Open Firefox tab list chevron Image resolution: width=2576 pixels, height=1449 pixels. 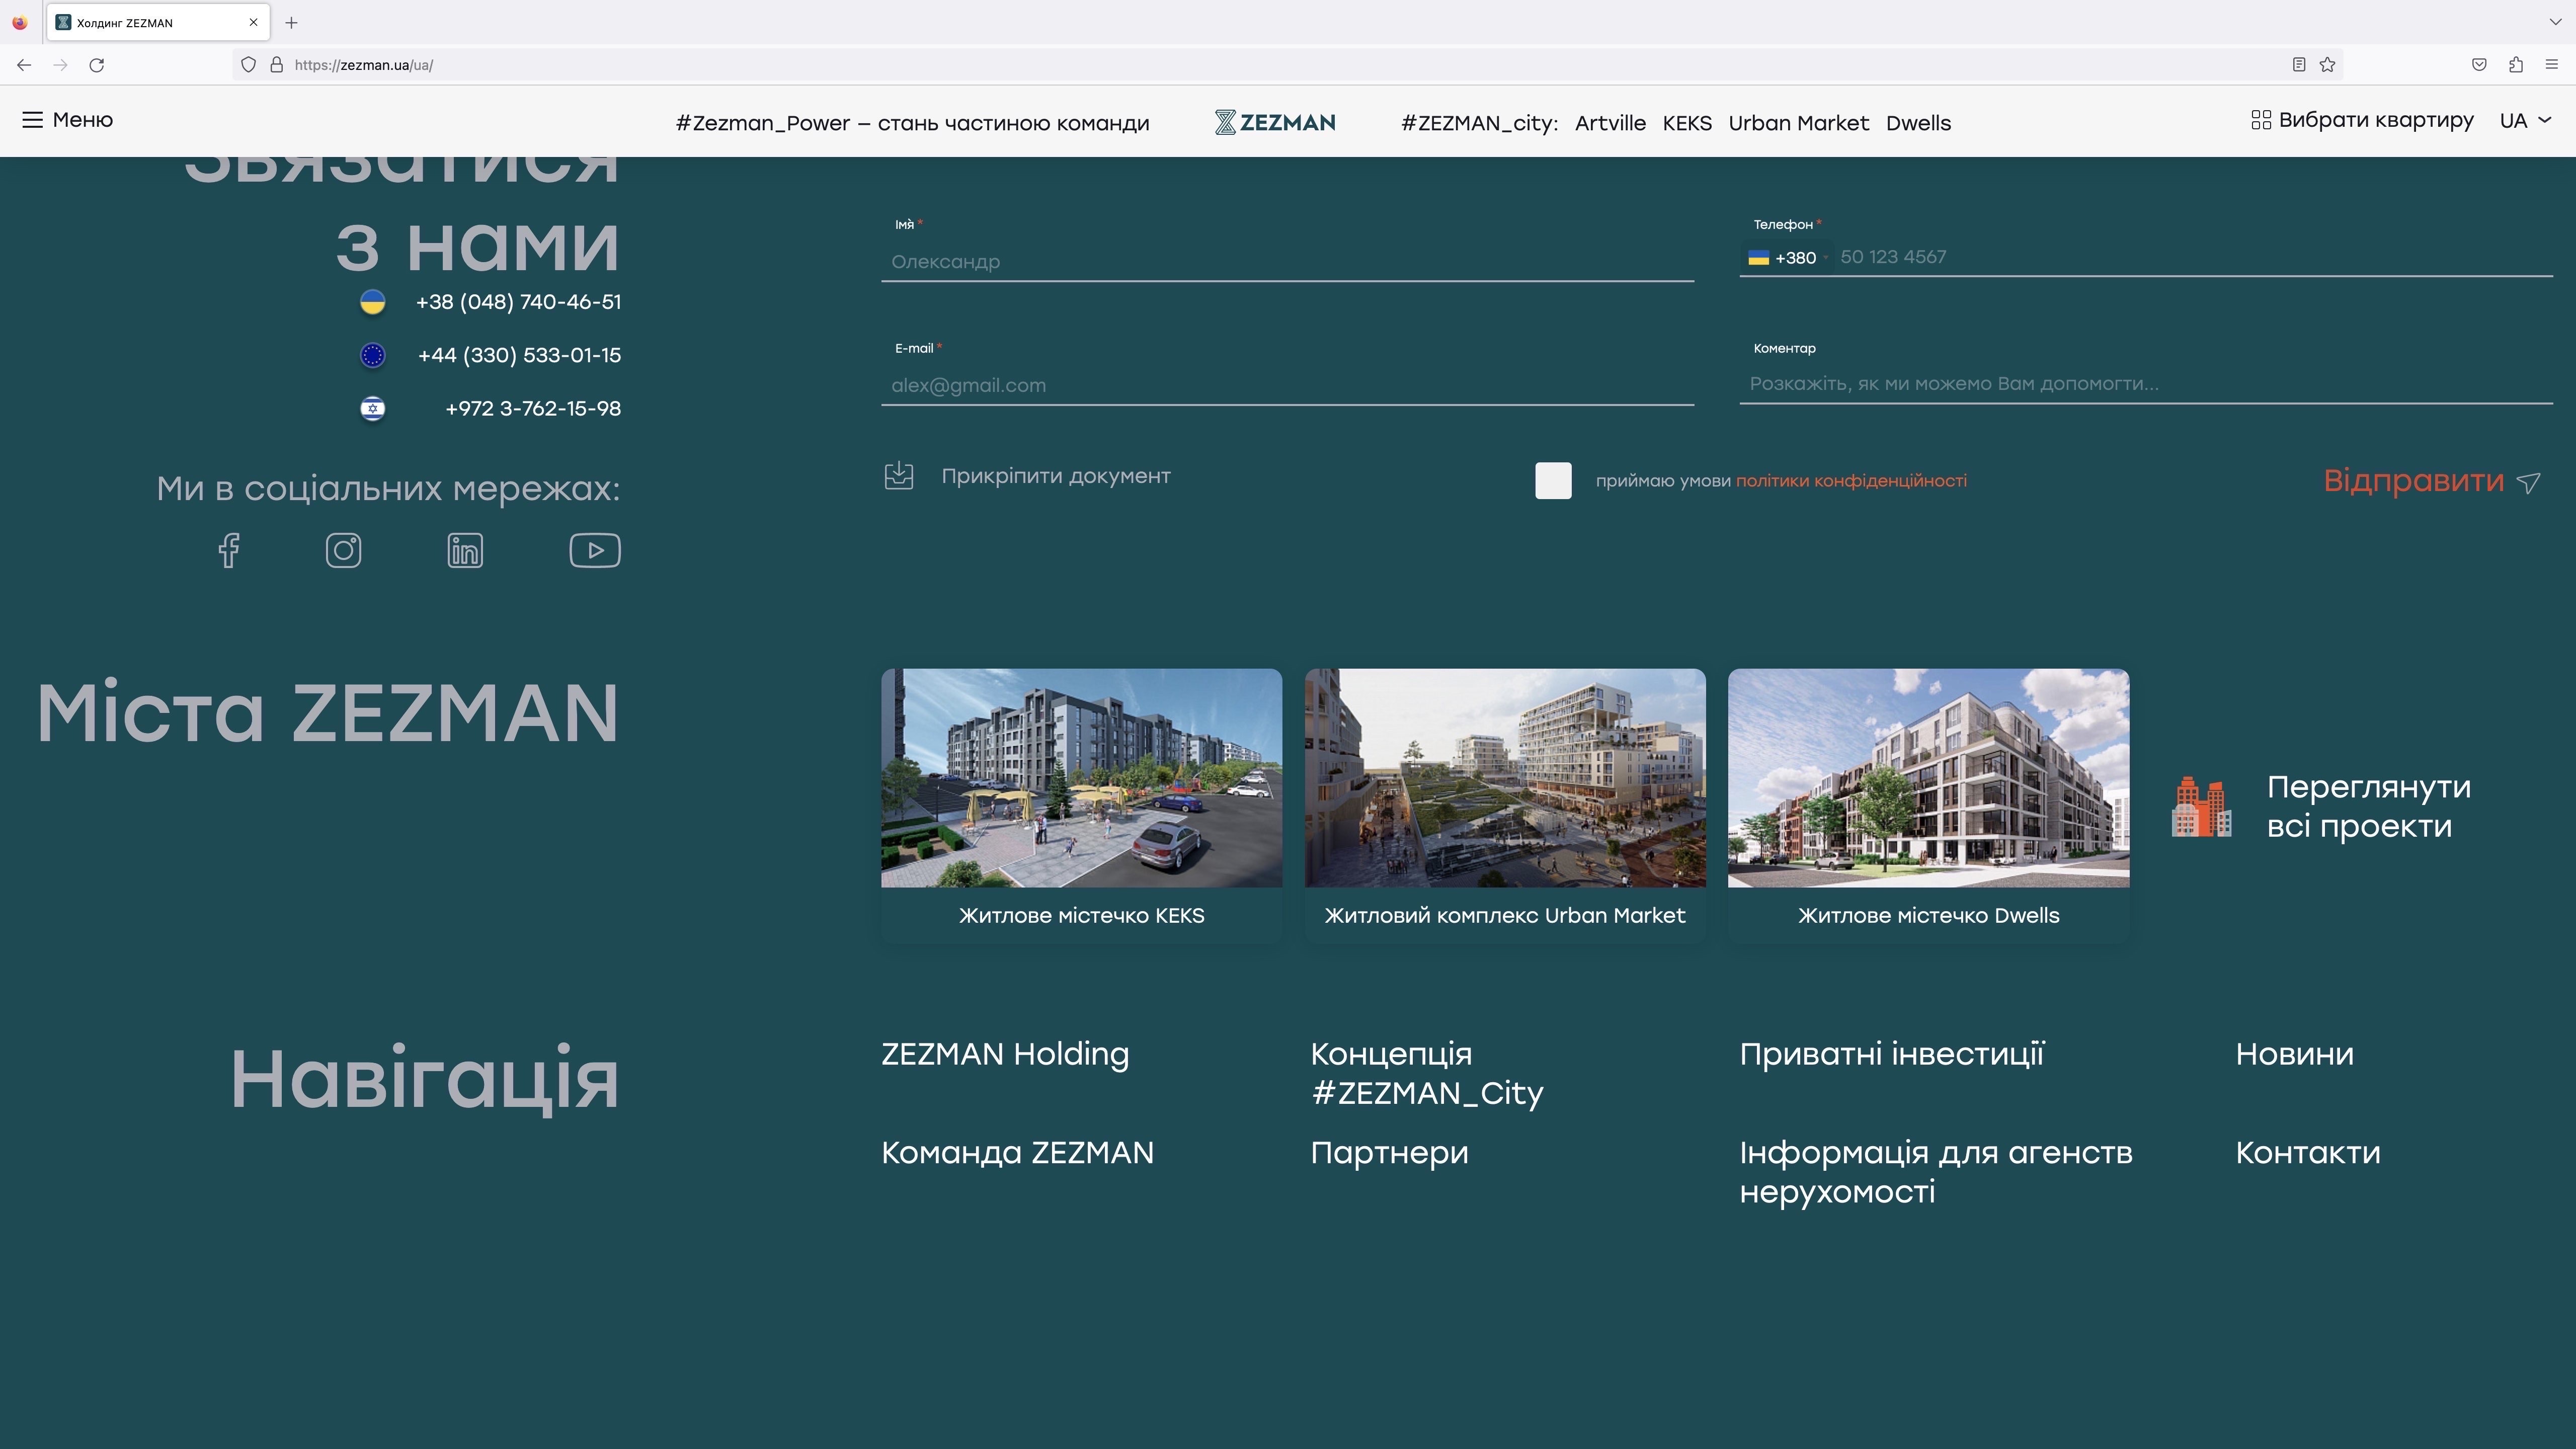coord(2555,22)
